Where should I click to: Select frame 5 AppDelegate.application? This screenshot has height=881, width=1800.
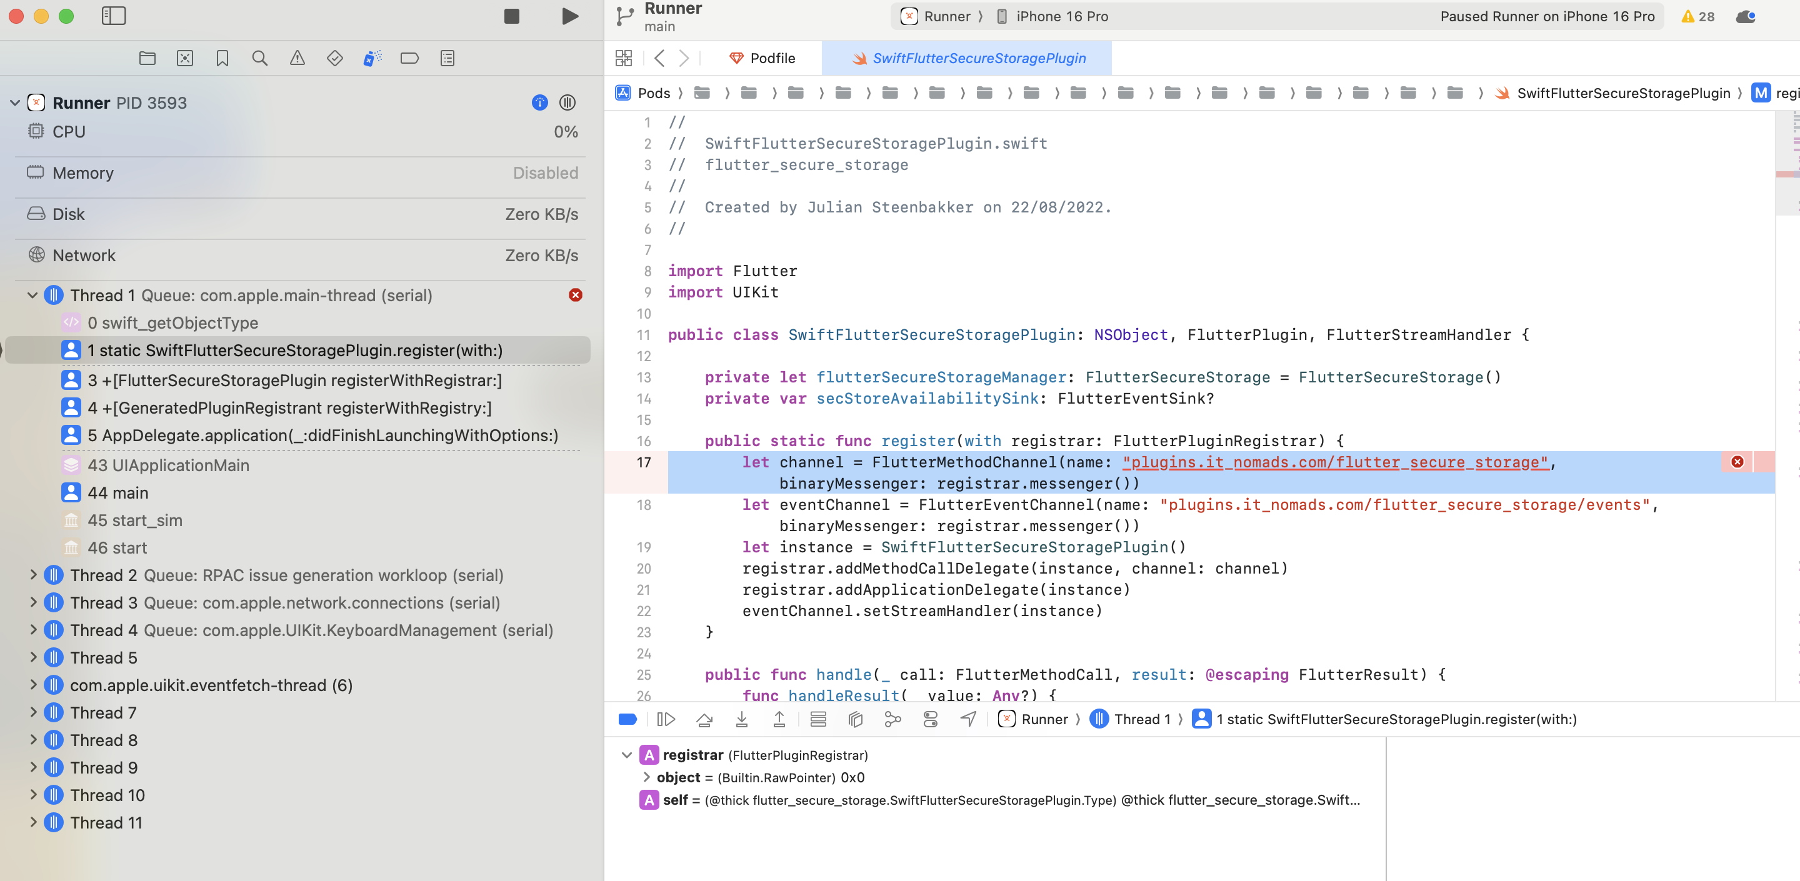309,436
